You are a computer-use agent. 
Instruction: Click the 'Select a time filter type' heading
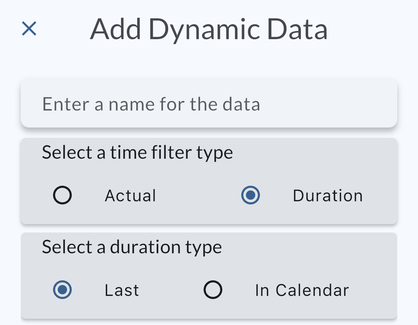tap(137, 153)
